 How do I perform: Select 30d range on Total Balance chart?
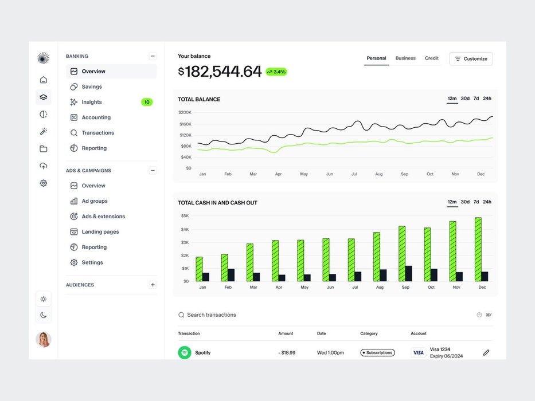pos(465,99)
